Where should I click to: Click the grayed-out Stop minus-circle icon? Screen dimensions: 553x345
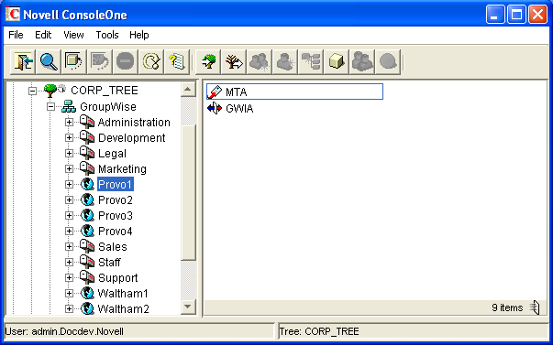pyautogui.click(x=126, y=61)
